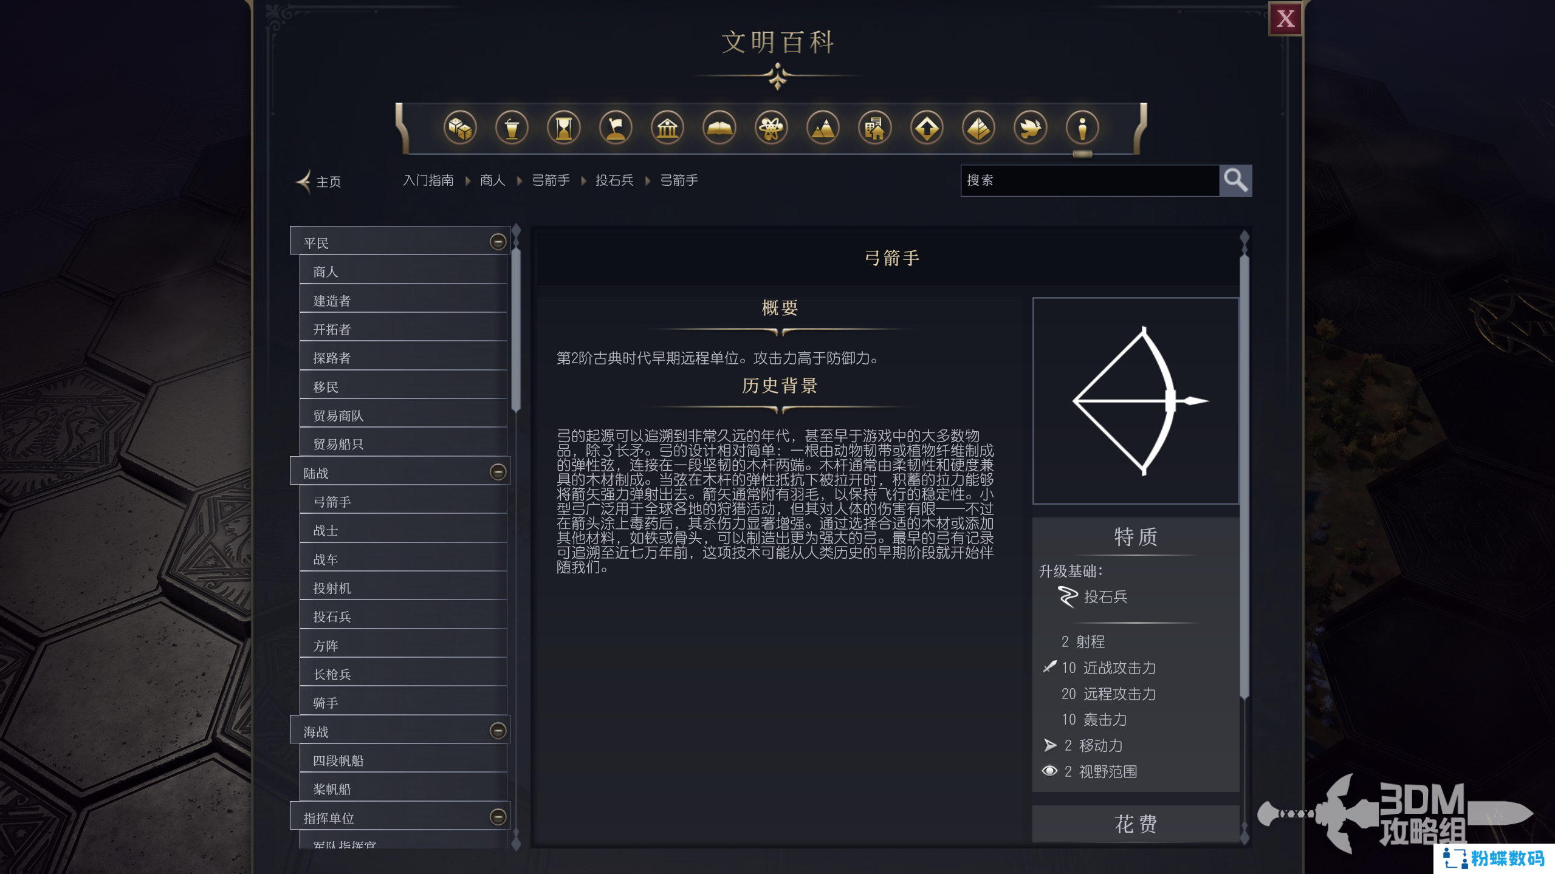Click the sidebar scroll-down arrow
Screen dimensions: 1555x874
tap(516, 844)
